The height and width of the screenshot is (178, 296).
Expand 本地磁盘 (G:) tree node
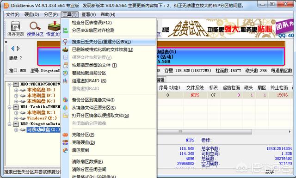pos(16,101)
